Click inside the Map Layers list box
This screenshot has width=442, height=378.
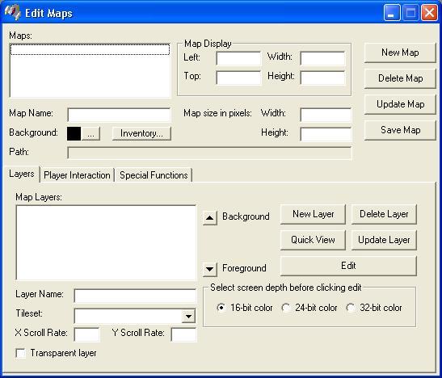106,242
